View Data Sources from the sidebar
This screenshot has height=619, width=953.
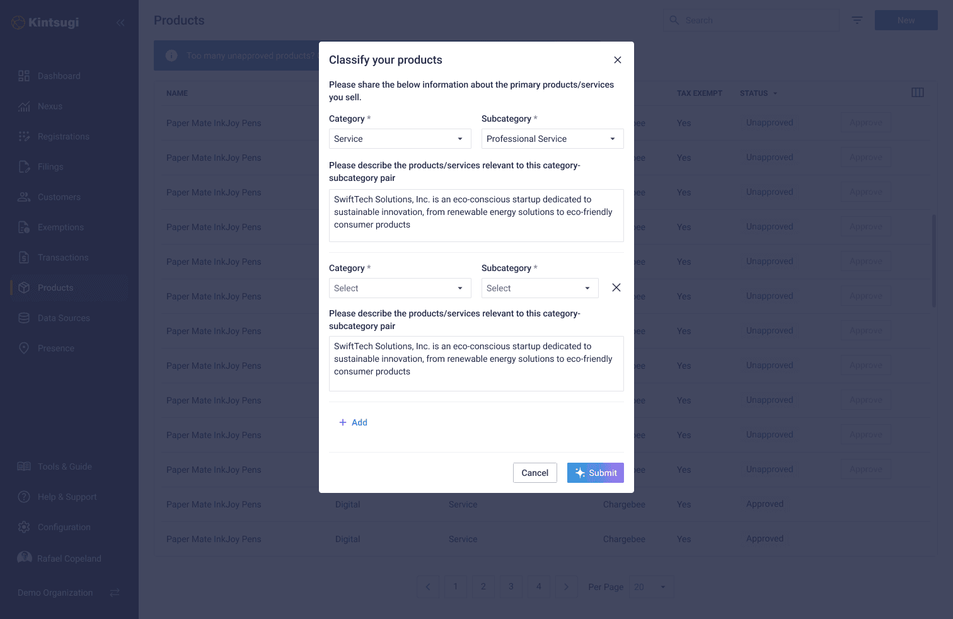tap(64, 318)
